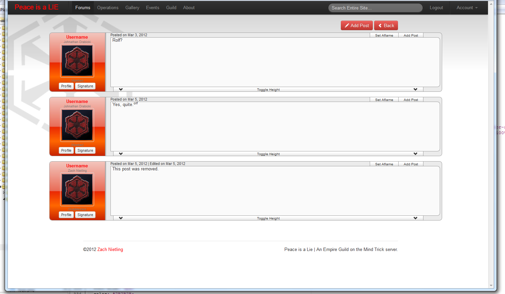
Task: Click the avatar image in the first post
Action: [x=77, y=61]
